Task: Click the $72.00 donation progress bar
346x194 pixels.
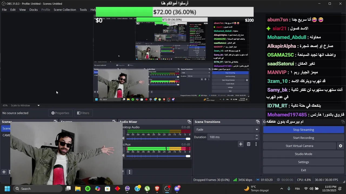Action: coord(175,12)
